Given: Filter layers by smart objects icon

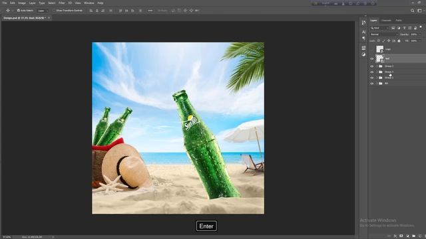Looking at the screenshot, I should click(x=415, y=28).
